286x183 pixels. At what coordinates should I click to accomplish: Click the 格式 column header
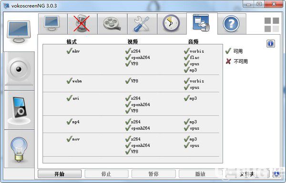(71, 42)
